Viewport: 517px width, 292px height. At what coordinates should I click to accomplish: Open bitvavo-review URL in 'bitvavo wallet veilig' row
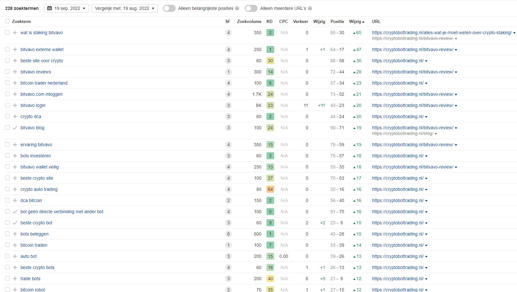(413, 167)
